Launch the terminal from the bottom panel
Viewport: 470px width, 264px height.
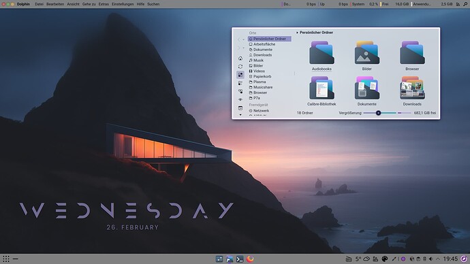pyautogui.click(x=240, y=259)
